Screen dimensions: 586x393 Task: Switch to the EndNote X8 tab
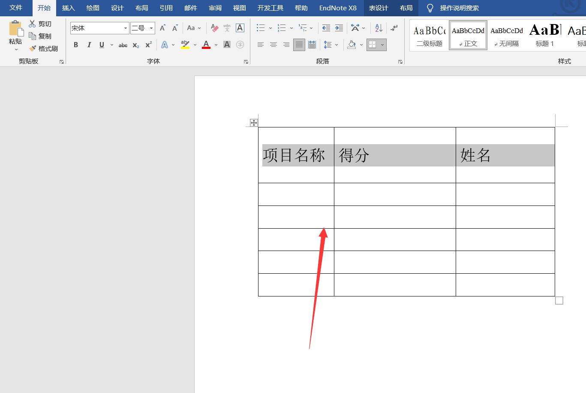(338, 8)
